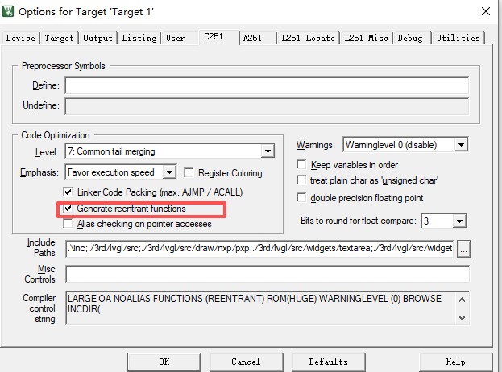The height and width of the screenshot is (372, 502).
Task: Switch to the Debug tab
Action: pos(409,38)
